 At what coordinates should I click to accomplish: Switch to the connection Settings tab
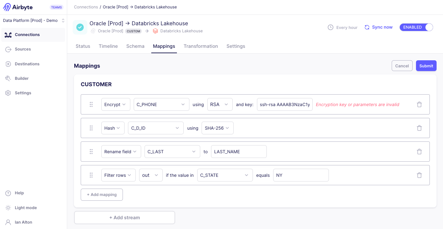(236, 46)
